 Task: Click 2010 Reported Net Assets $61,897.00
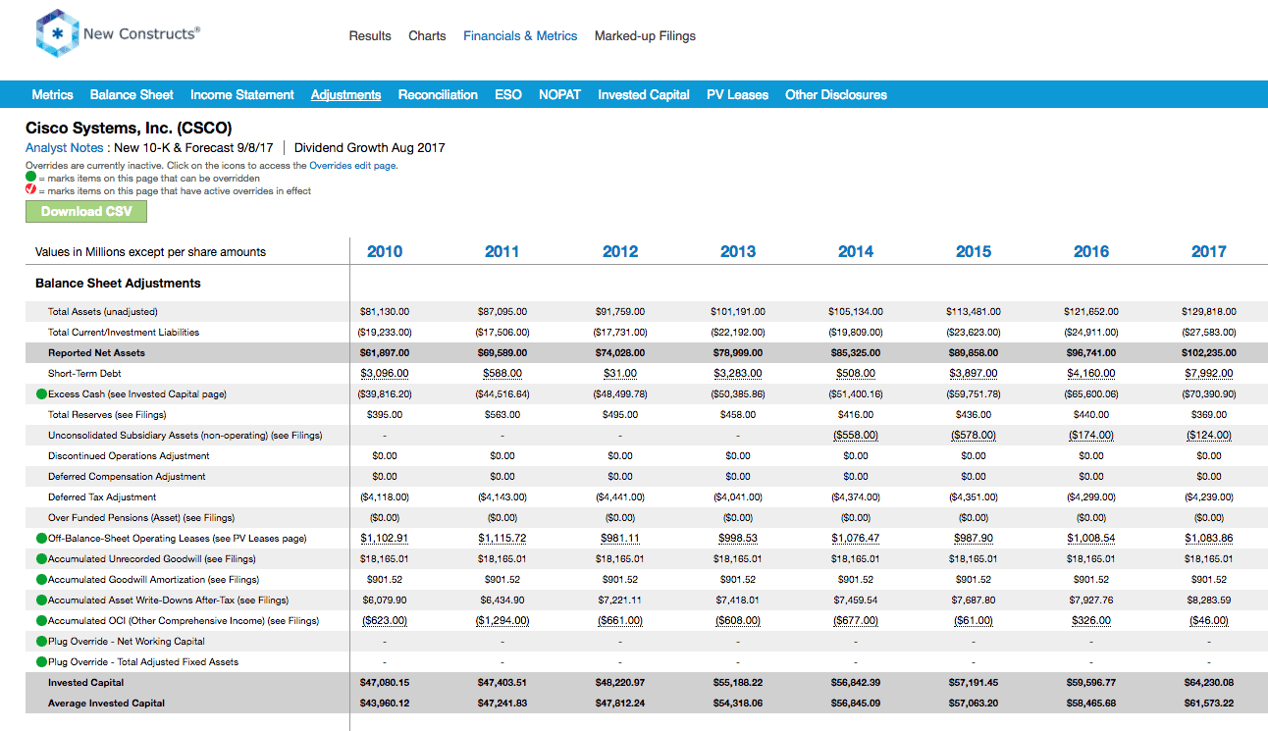click(385, 353)
